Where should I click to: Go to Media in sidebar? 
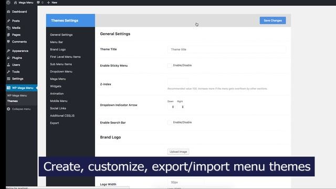click(x=16, y=28)
